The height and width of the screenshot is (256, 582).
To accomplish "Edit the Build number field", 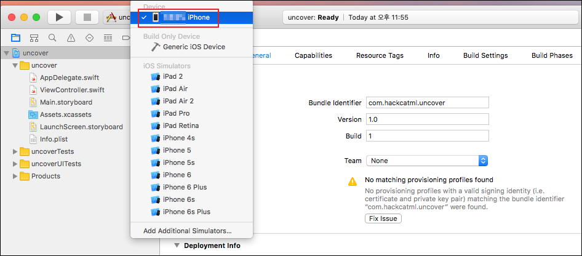I will point(427,136).
